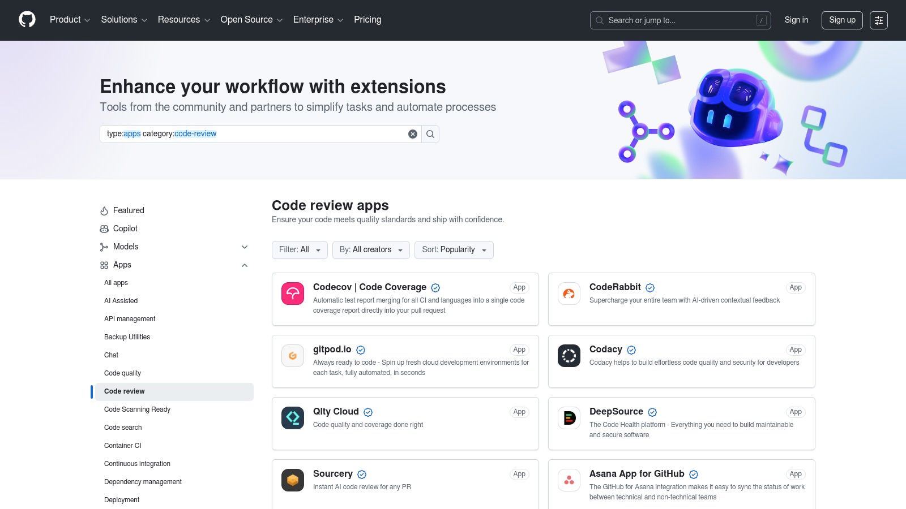Click the Copilot icon in the sidebar
The image size is (906, 509).
tap(104, 229)
